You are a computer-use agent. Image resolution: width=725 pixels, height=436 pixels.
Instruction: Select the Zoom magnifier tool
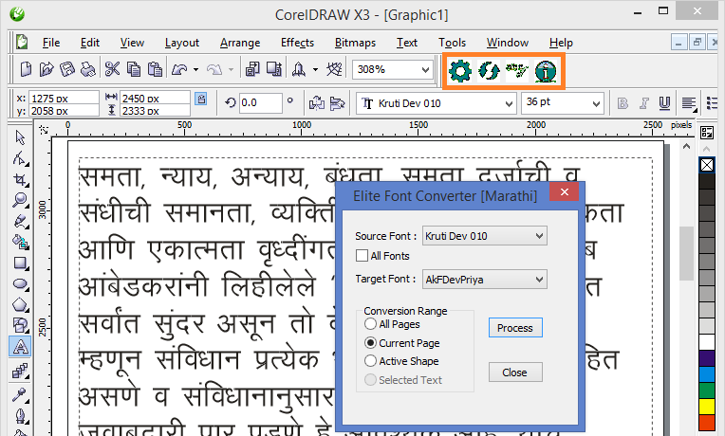[x=20, y=200]
